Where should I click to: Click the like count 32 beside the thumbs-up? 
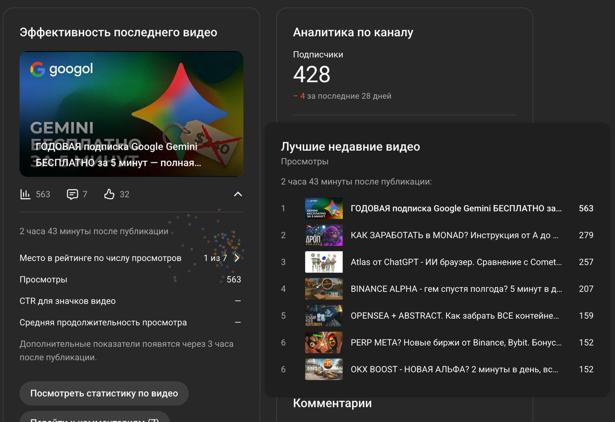coord(124,194)
